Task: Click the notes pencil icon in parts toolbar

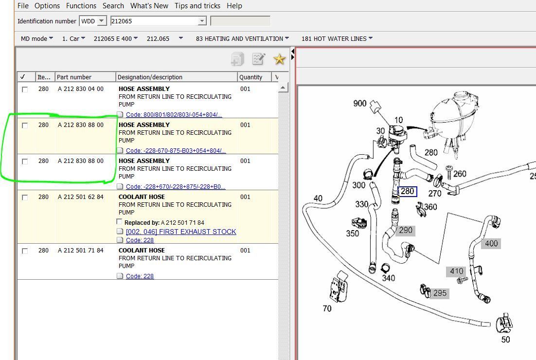Action: (x=258, y=59)
